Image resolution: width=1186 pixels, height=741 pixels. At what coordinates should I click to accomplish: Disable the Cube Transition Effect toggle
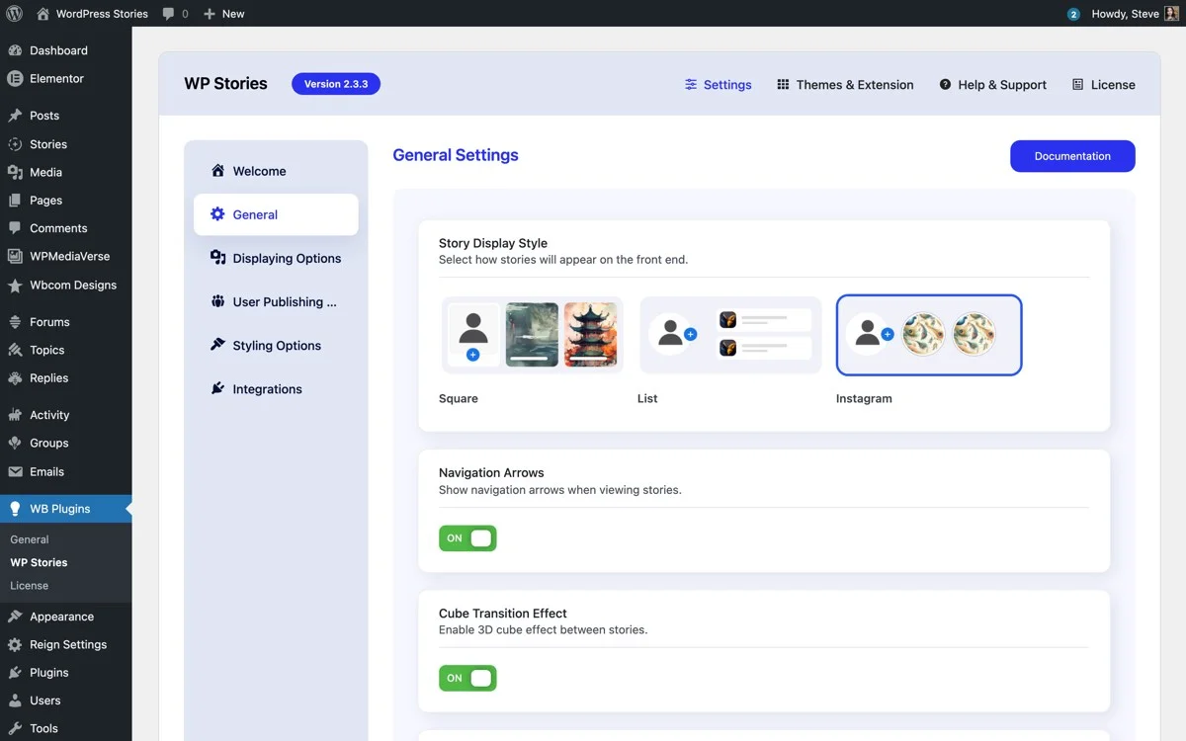(466, 678)
